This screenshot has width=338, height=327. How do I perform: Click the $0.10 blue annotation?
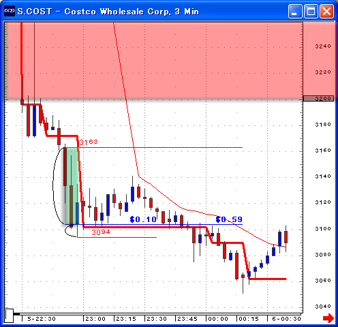point(143,219)
